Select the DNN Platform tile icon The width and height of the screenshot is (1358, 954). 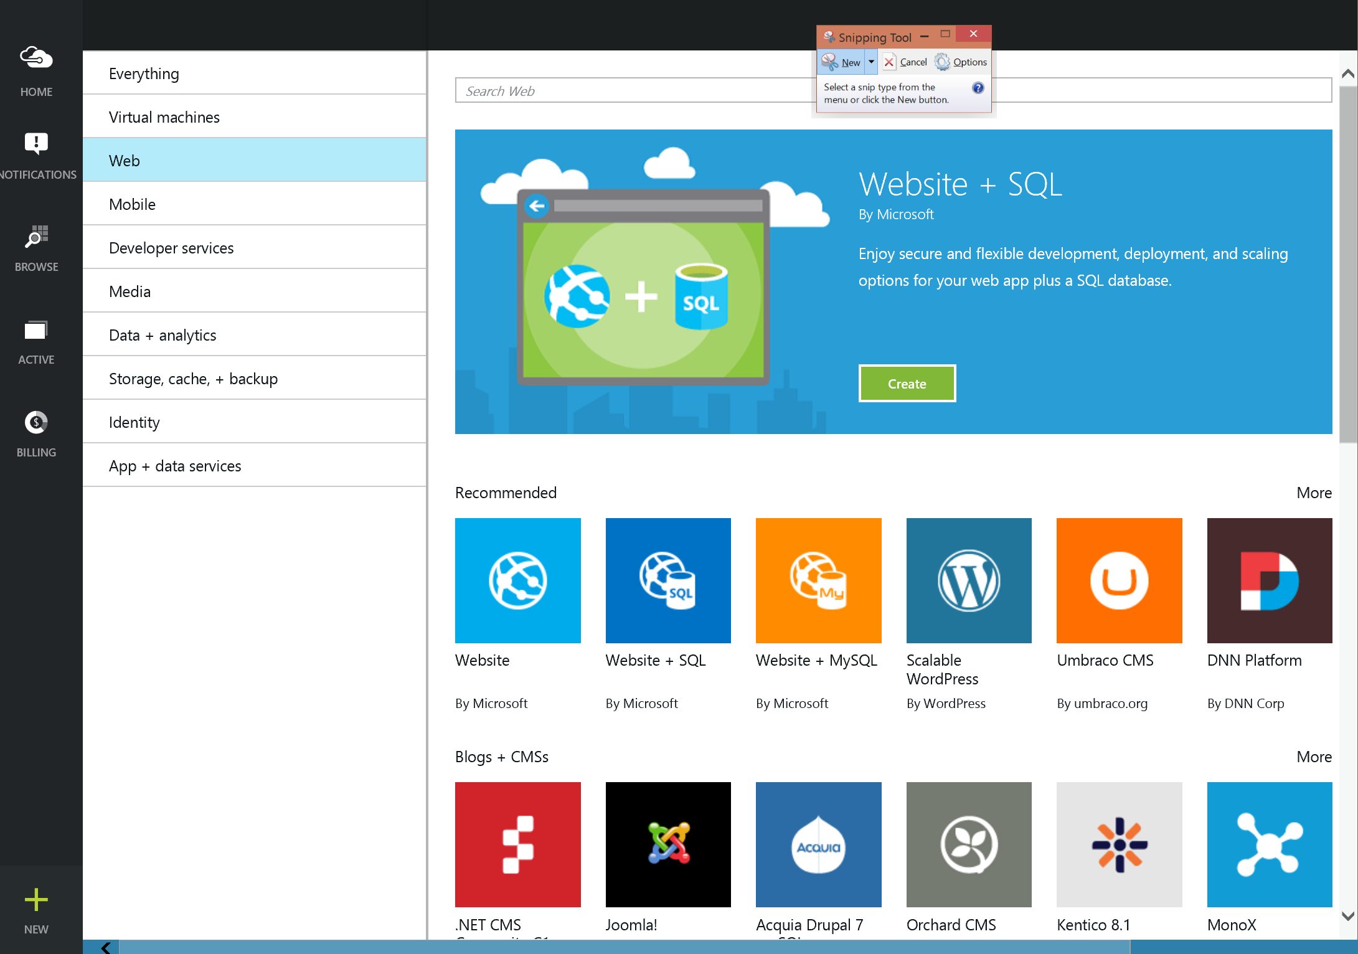(1270, 580)
